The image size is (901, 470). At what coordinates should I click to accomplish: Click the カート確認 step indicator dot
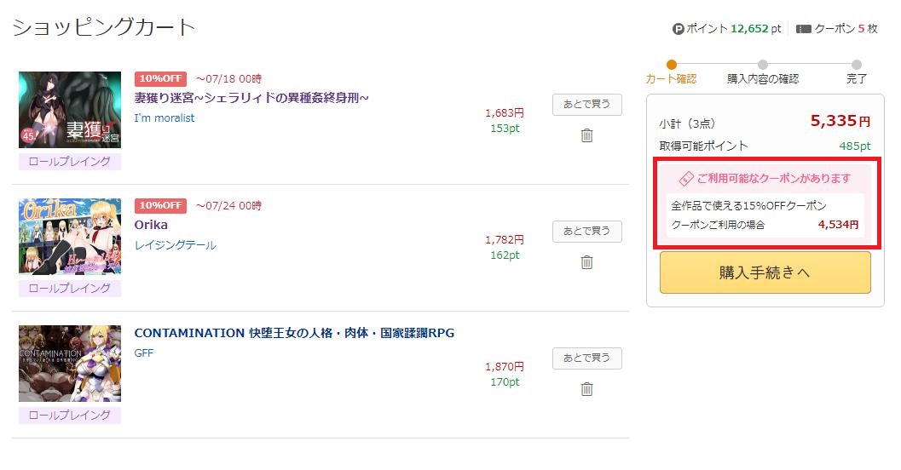(x=671, y=64)
